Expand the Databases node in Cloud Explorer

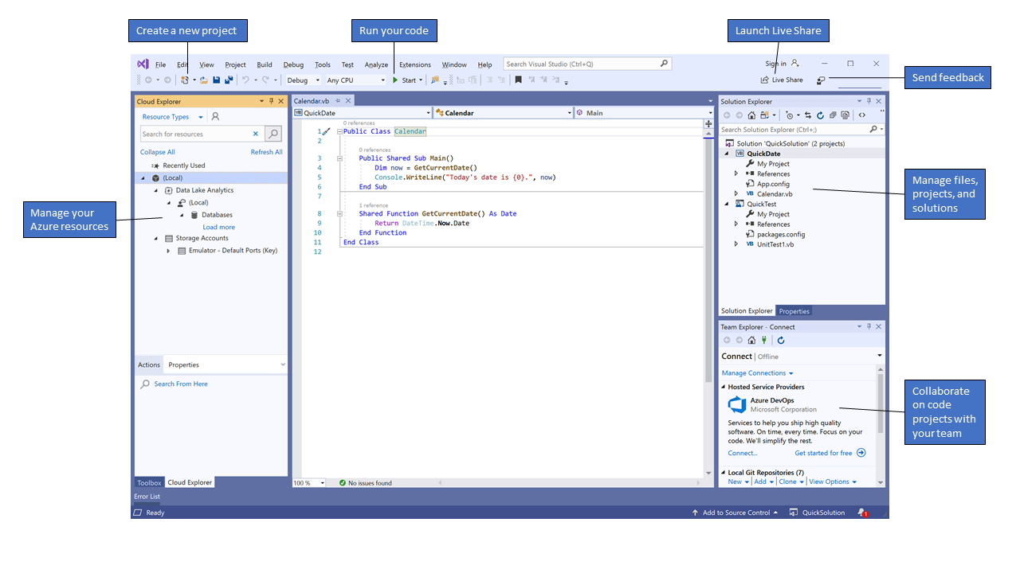click(181, 215)
